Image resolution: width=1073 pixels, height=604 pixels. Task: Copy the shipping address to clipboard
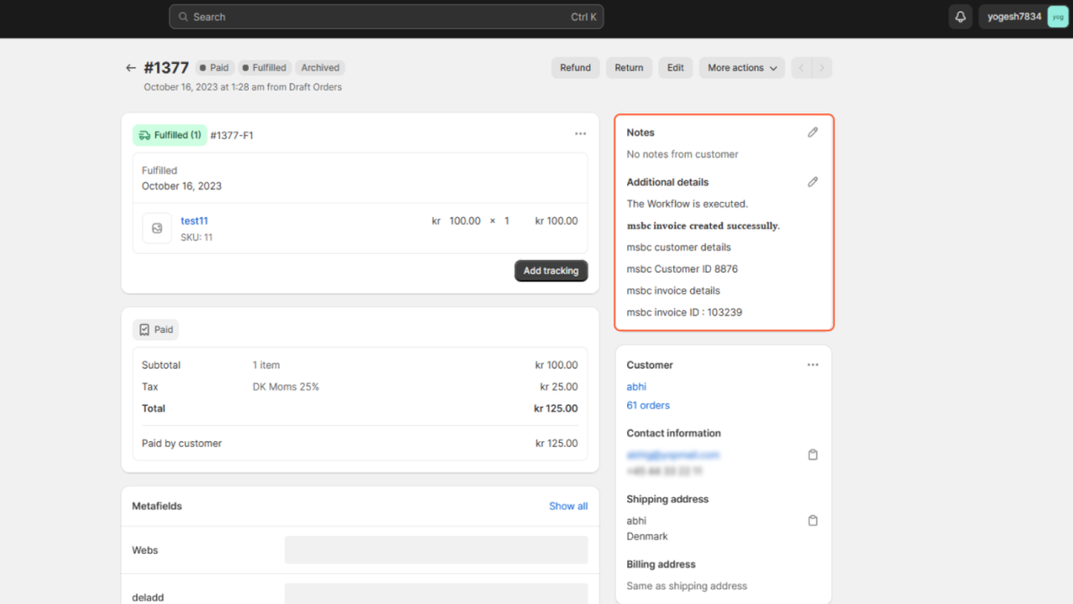pyautogui.click(x=812, y=521)
